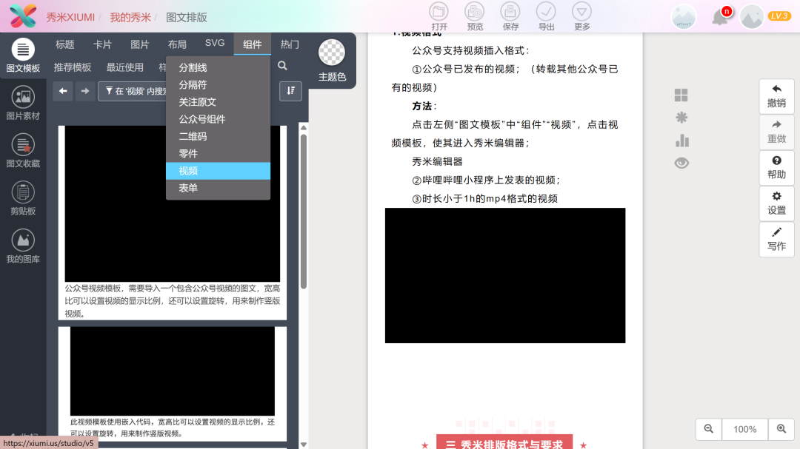The height and width of the screenshot is (449, 800).
Task: Choose 二维码 from the dropdown menu
Action: coord(218,136)
